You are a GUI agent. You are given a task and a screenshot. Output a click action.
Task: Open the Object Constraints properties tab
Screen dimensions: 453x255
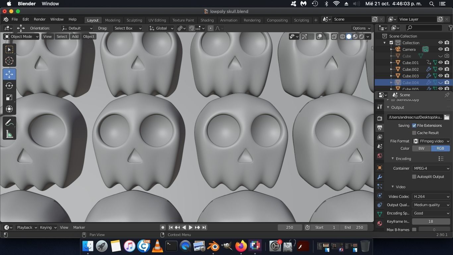380,205
